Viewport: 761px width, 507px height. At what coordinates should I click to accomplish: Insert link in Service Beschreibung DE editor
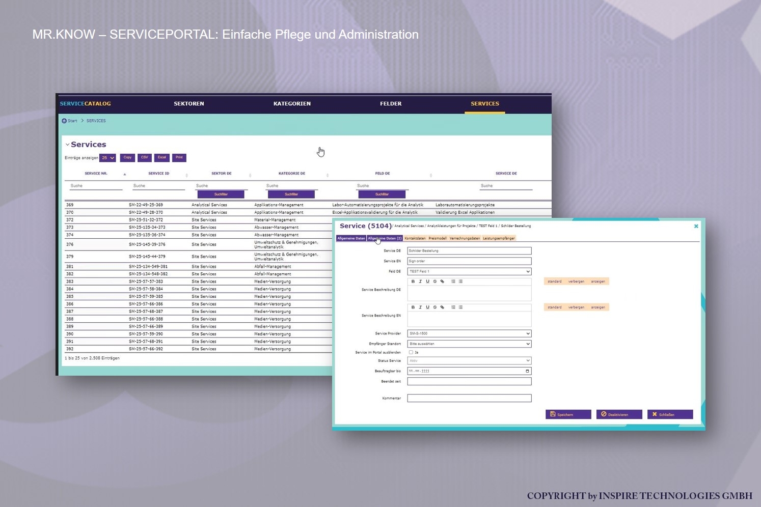(x=442, y=281)
